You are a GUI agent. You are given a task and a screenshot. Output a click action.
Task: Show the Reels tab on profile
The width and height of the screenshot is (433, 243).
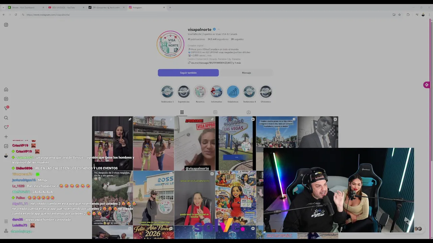click(215, 112)
